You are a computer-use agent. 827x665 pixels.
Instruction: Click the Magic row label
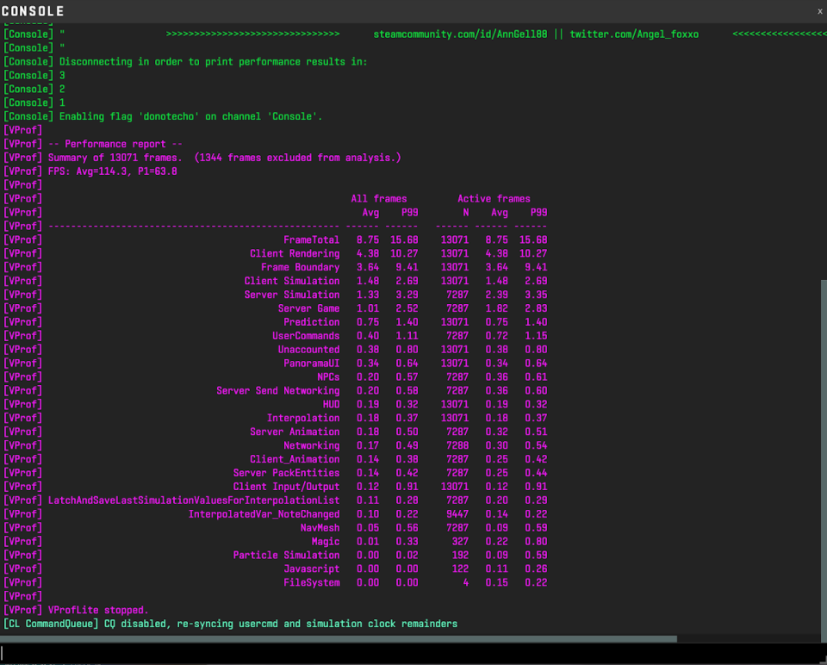[326, 542]
